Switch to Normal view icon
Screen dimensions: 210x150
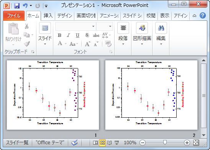[95, 143]
